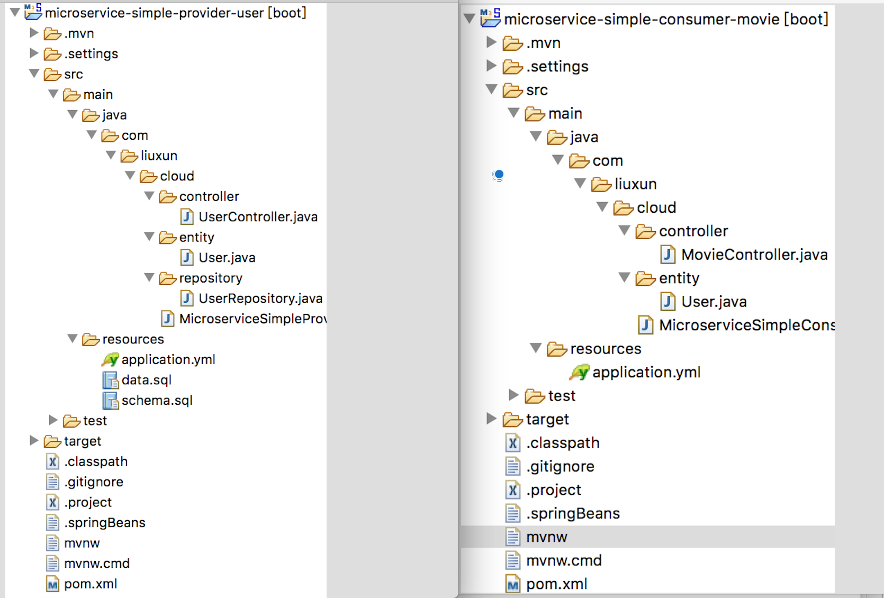Select .springBeans in consumer-movie project

point(573,513)
